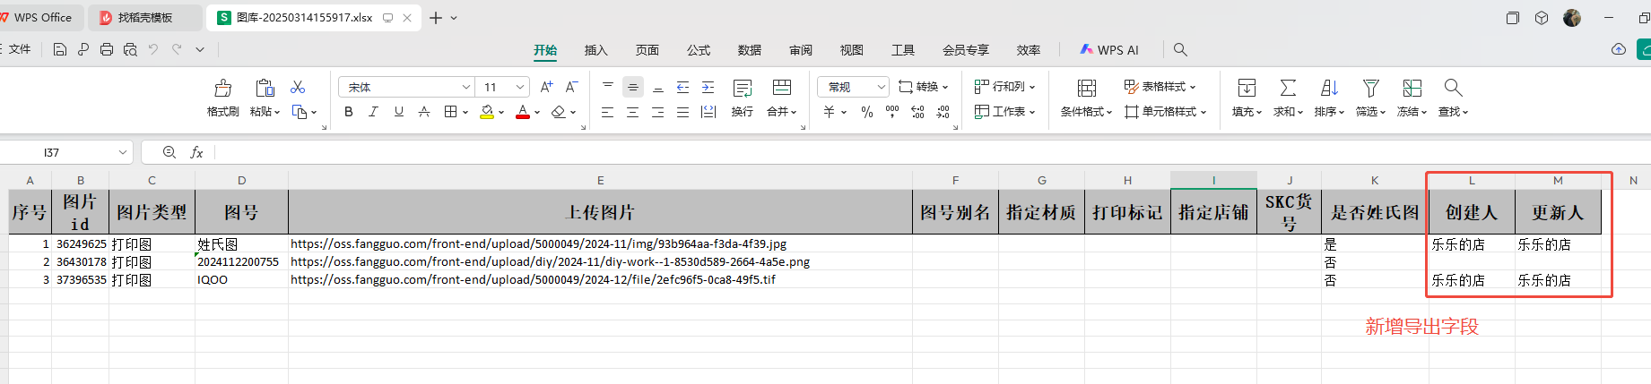Click the WPS AI button
The width and height of the screenshot is (1651, 384).
(1109, 50)
